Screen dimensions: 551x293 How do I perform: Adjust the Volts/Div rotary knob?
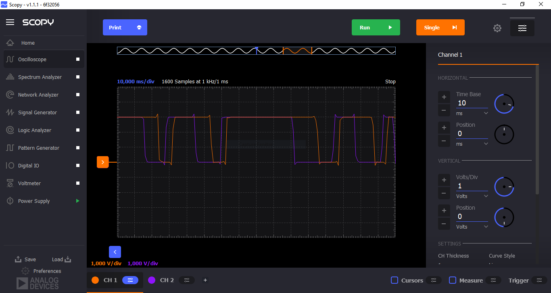click(x=504, y=187)
